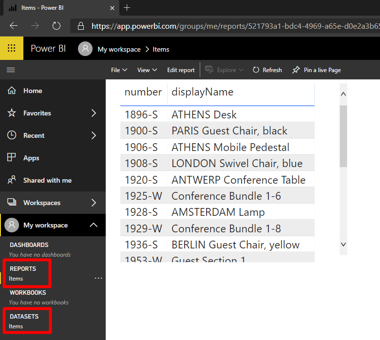Collapse My workspace section chevron
Viewport: 380px width, 340px height.
(94, 225)
